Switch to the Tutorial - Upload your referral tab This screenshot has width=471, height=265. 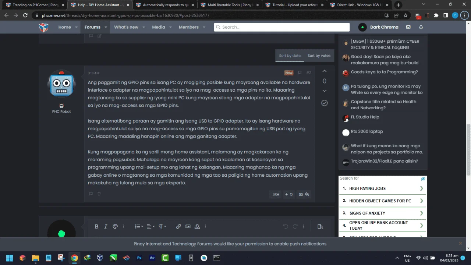tap(294, 5)
